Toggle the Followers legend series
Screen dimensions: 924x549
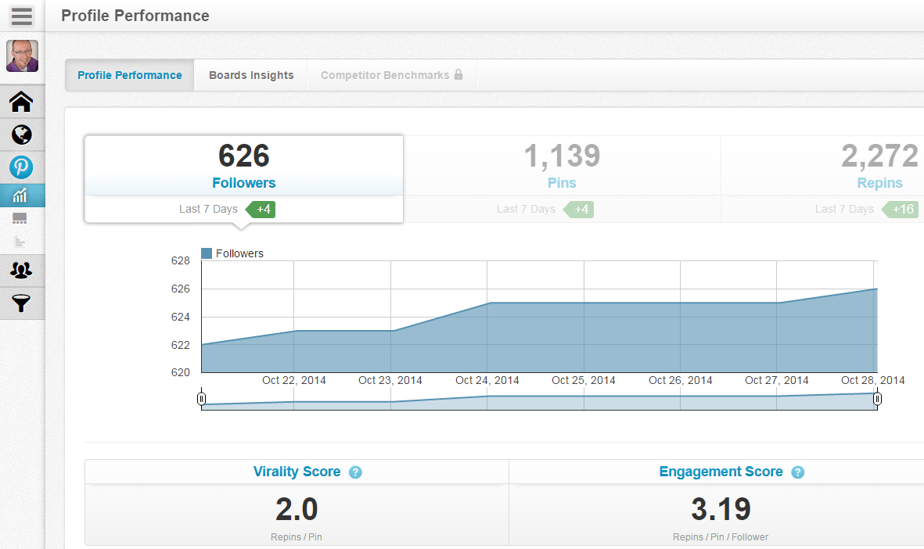[232, 253]
